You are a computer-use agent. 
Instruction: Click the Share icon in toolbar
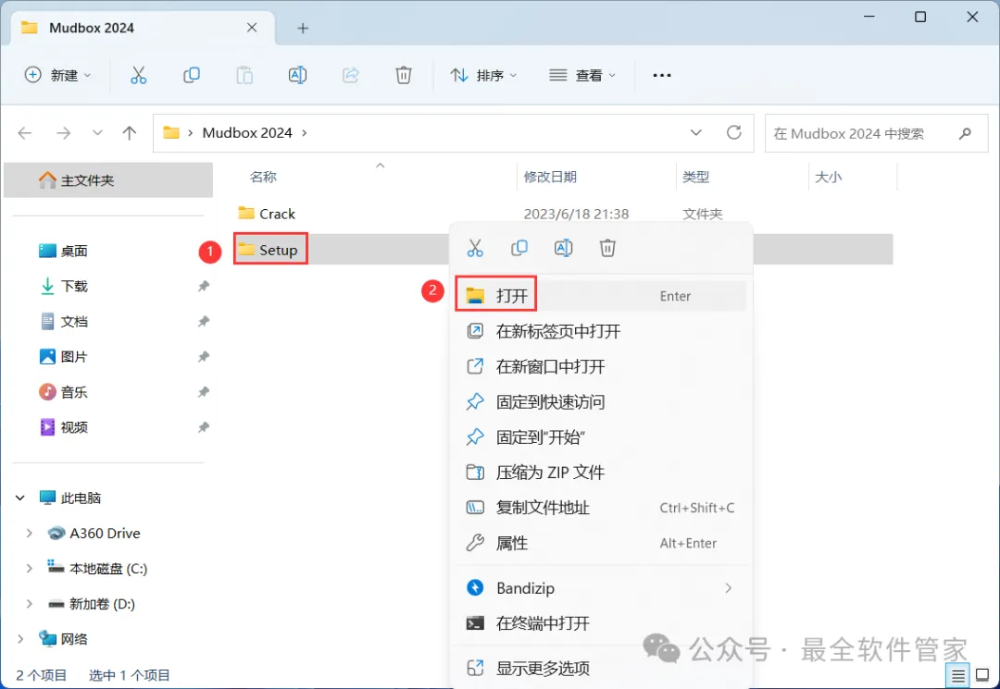tap(351, 75)
